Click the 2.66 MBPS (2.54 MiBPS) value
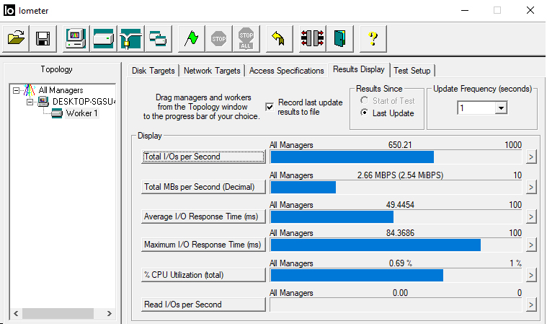 tap(400, 175)
